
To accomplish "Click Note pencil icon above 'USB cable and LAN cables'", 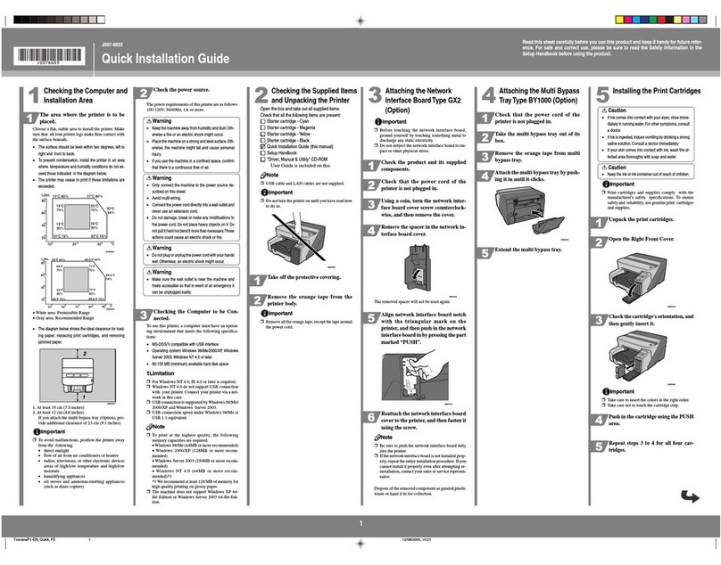I will 263,175.
